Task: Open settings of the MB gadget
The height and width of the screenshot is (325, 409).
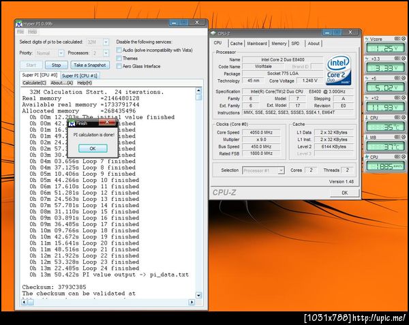Action: pos(397,137)
